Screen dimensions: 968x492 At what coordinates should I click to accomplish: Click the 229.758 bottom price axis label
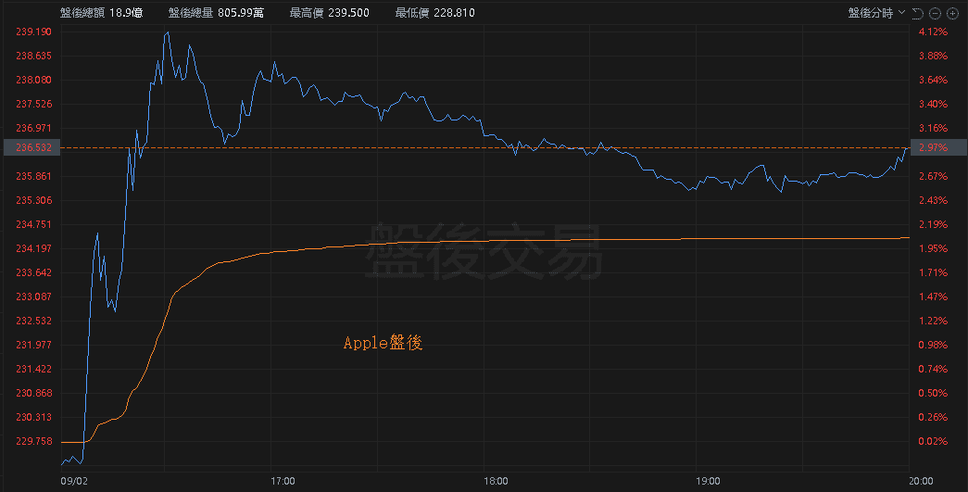click(x=34, y=441)
